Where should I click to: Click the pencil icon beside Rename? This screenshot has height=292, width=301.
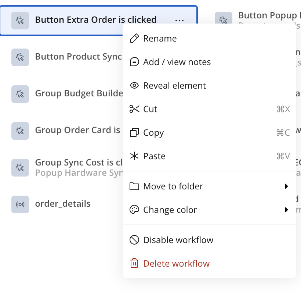tap(135, 39)
